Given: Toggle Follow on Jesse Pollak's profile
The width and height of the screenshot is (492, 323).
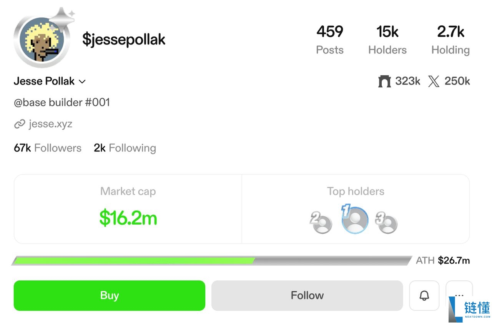Looking at the screenshot, I should point(307,295).
